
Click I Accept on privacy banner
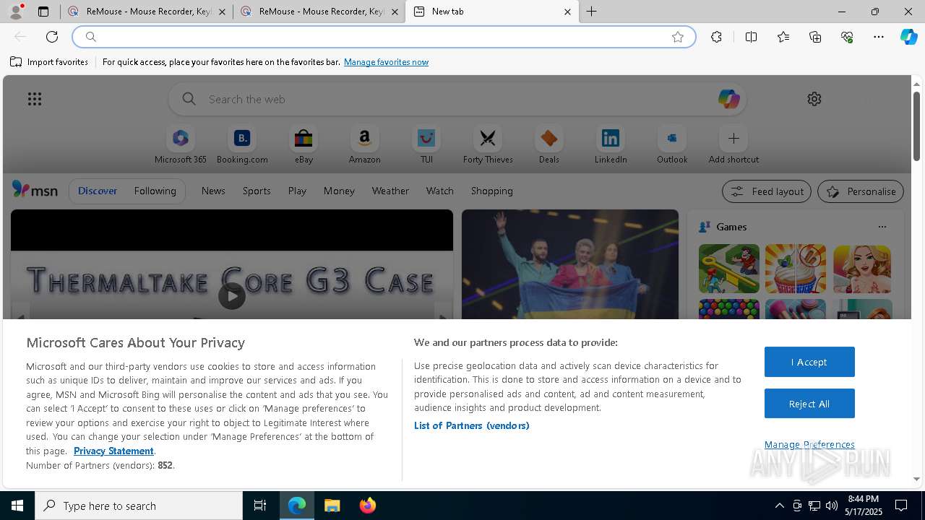click(x=809, y=362)
